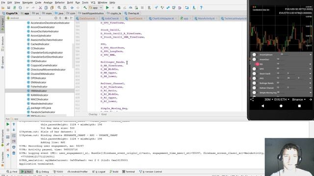Viewport: 314px width, 176px height.
Task: Open the Refactor menu
Action: 60,2
